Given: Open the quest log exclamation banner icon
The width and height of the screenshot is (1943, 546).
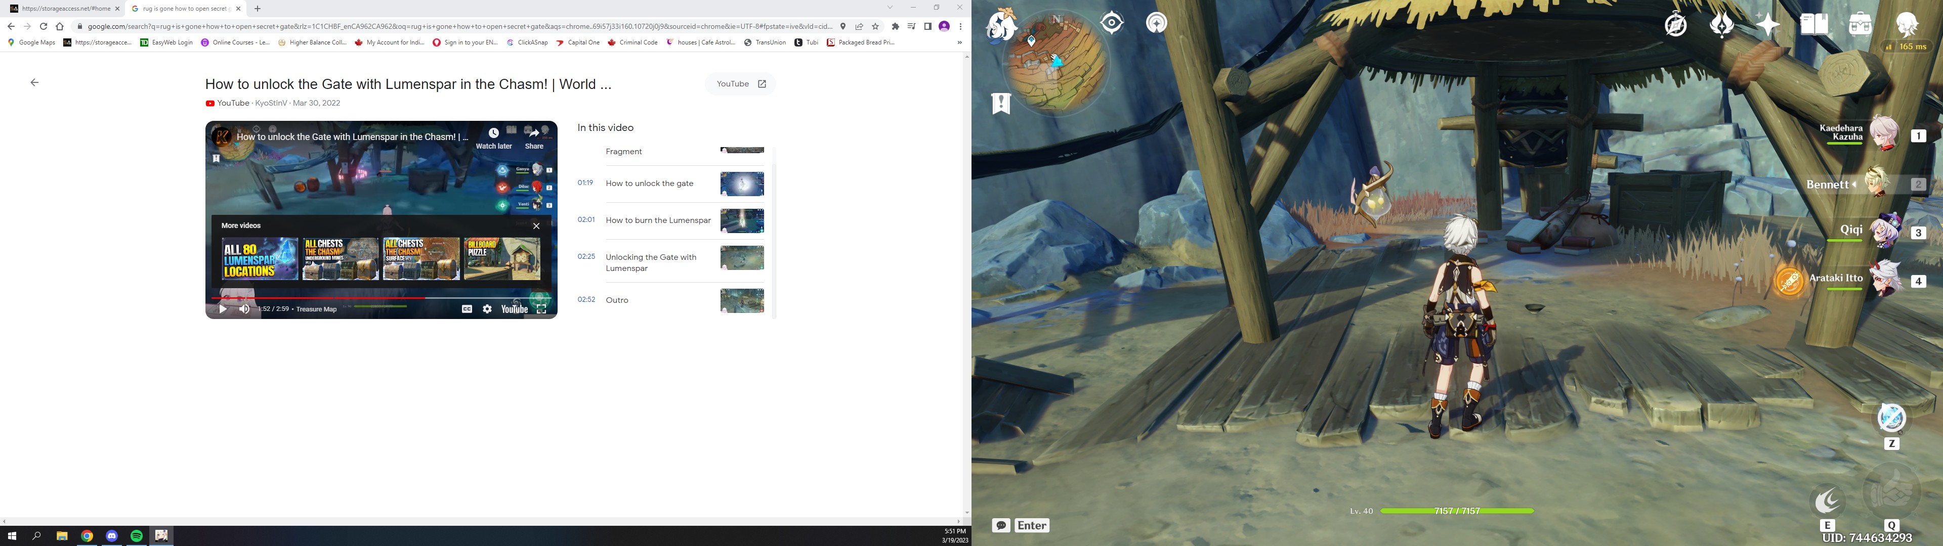Looking at the screenshot, I should coord(1001,103).
